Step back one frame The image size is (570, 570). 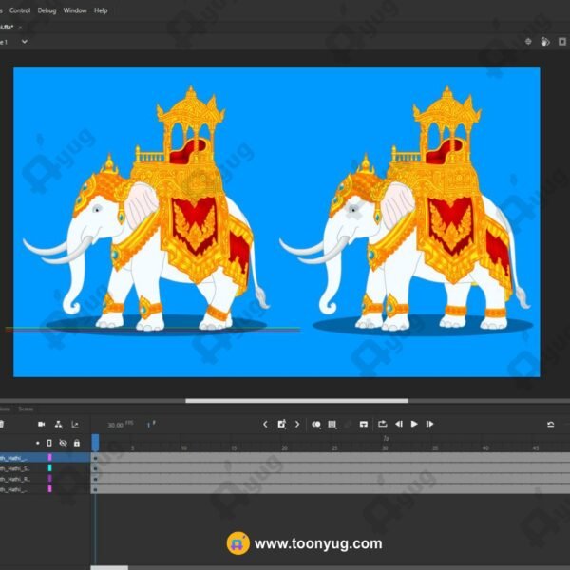click(x=399, y=424)
